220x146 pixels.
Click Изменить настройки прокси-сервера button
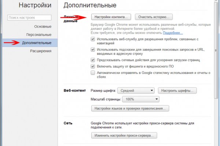124,135
